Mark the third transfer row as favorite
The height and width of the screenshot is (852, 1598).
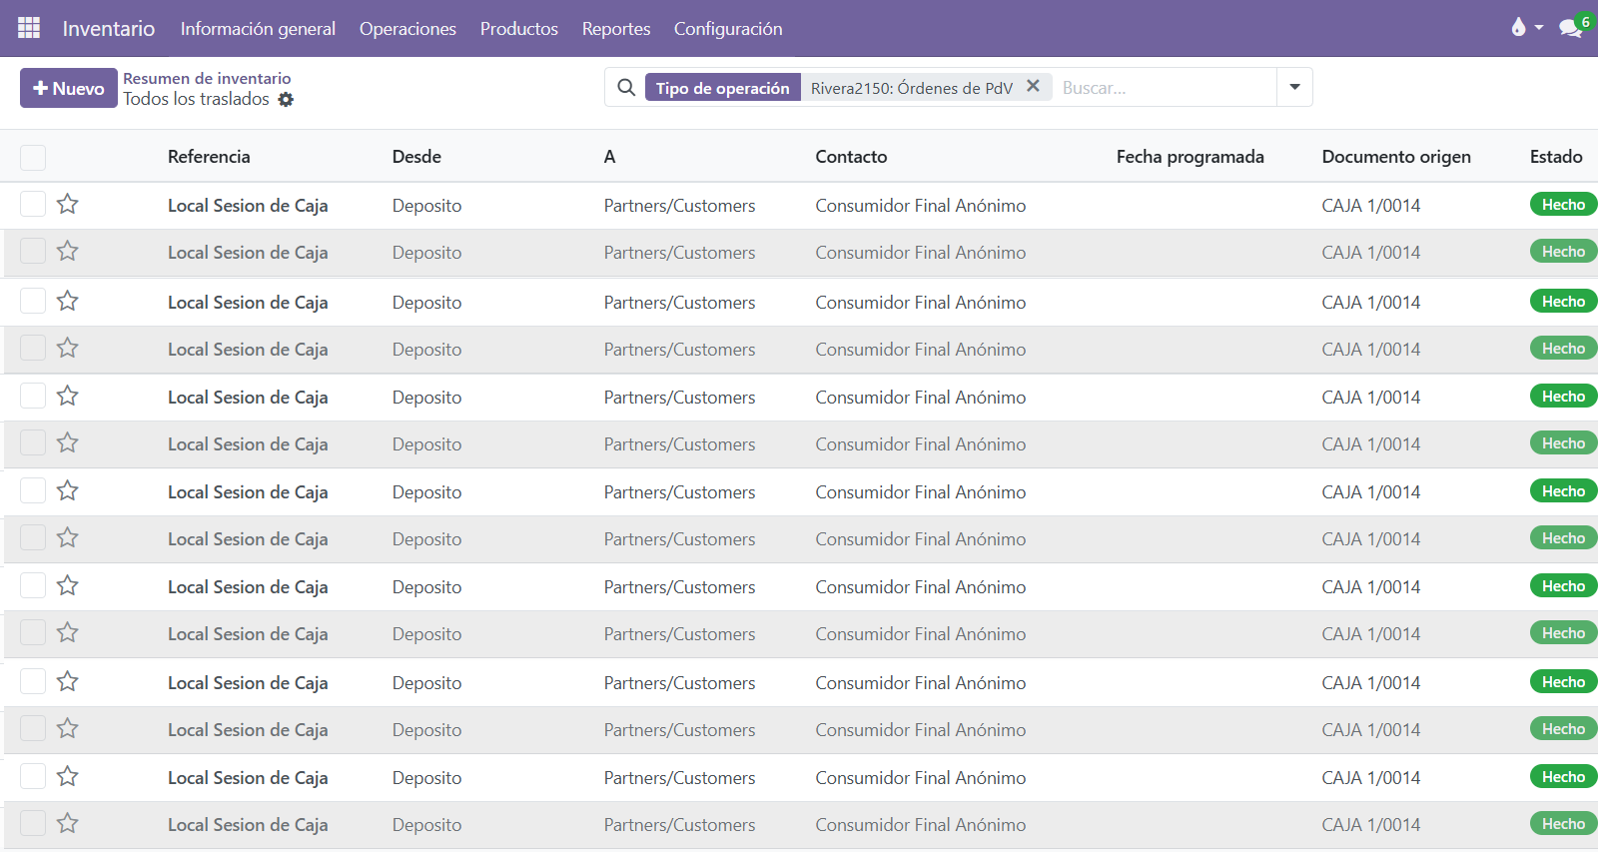pos(68,302)
